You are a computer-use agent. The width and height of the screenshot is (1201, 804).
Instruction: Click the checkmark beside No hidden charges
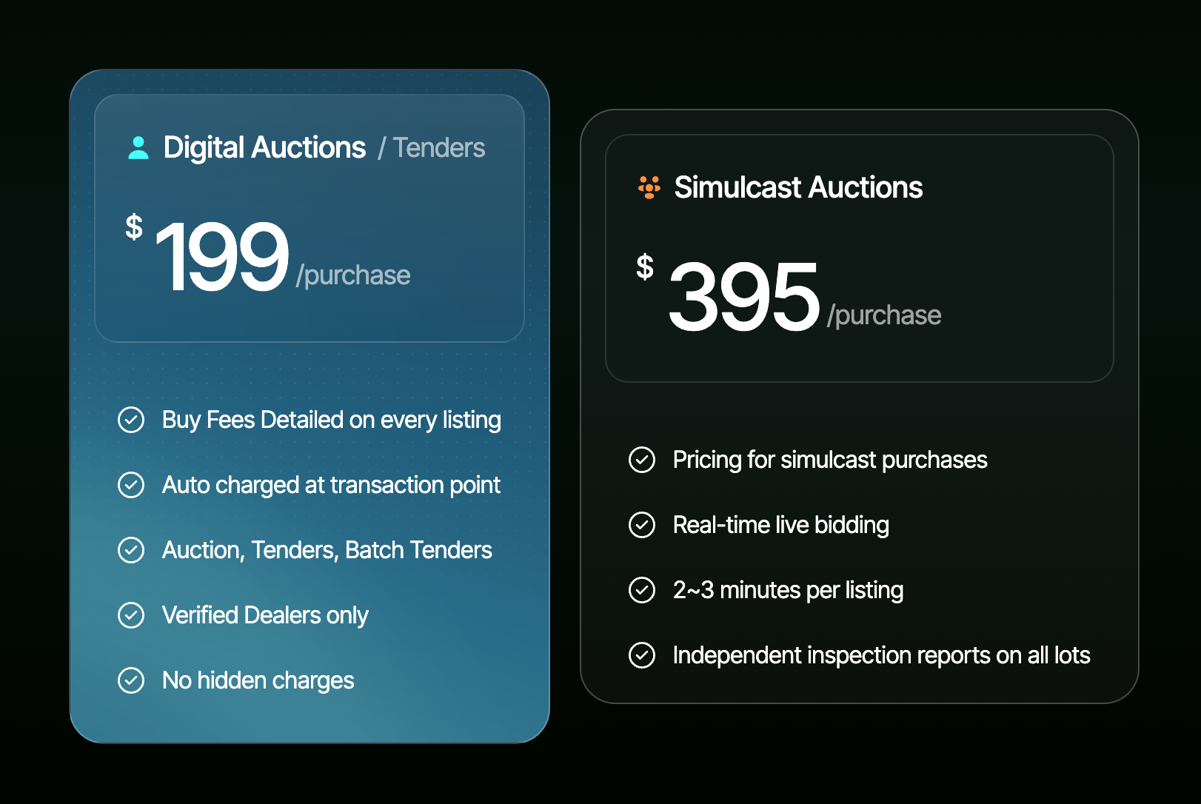click(131, 680)
